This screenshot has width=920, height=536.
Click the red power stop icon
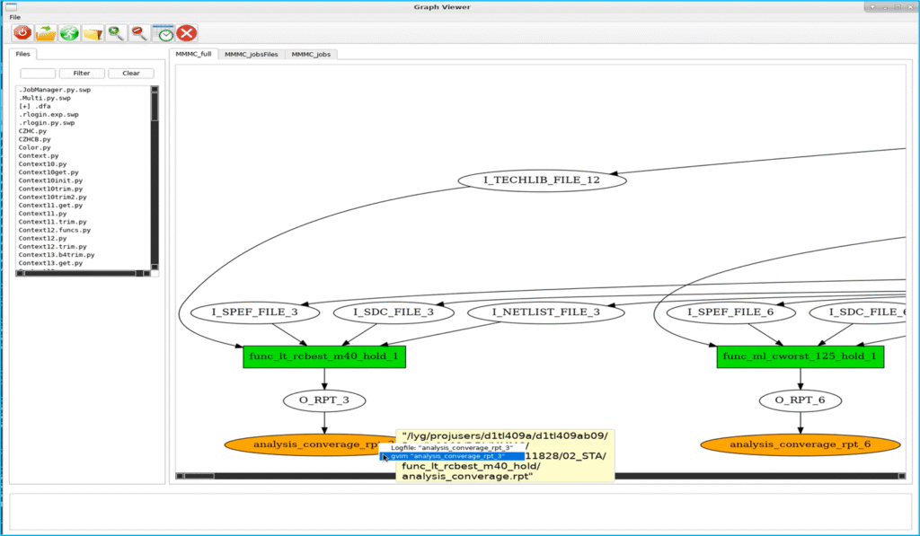tap(22, 33)
